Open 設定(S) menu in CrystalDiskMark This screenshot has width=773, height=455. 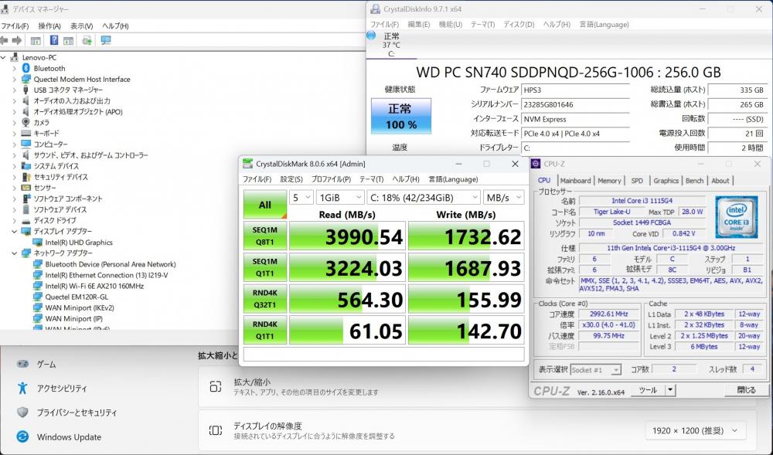pos(291,179)
